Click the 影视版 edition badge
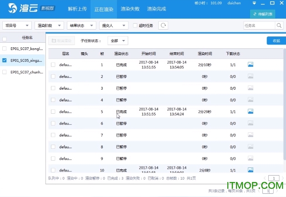The height and width of the screenshot is (197, 286). coord(48,8)
